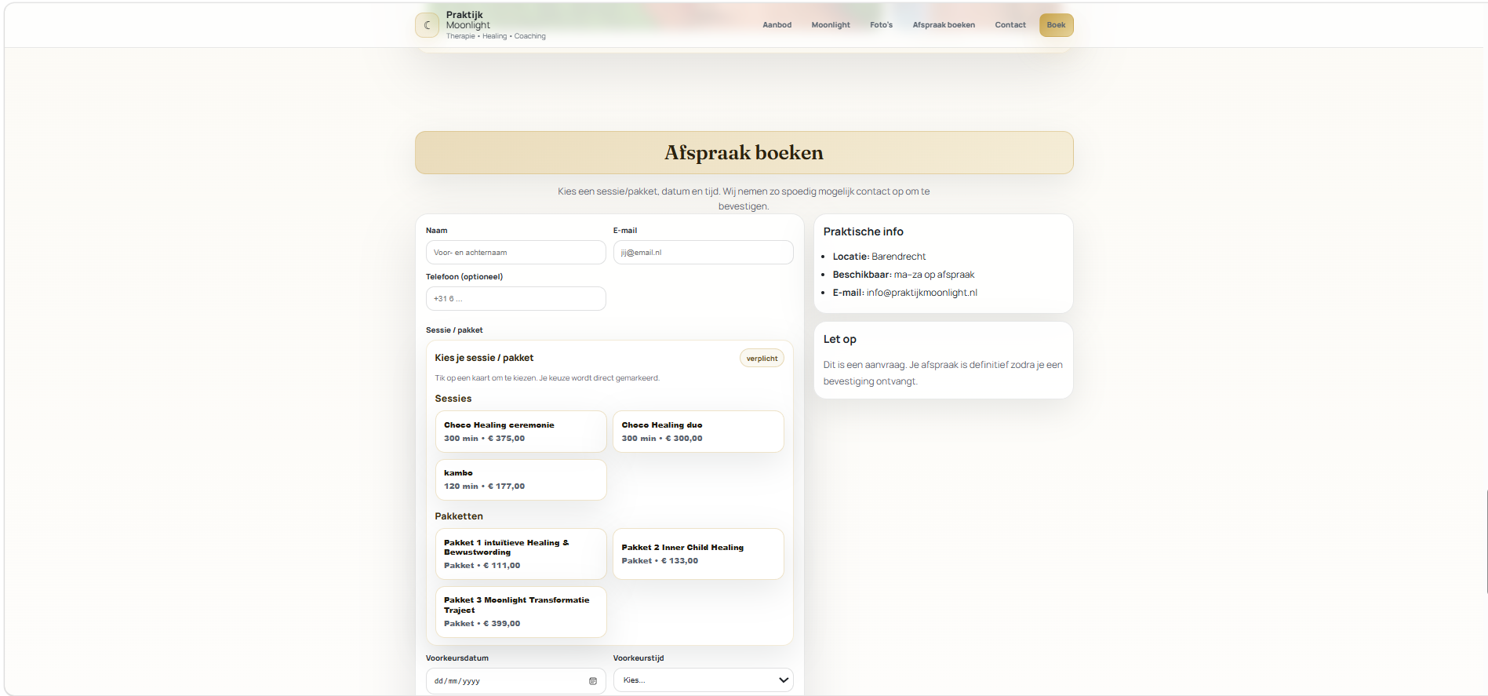1488x696 pixels.
Task: Select the Choco Healing ceremonie session card
Action: click(521, 432)
